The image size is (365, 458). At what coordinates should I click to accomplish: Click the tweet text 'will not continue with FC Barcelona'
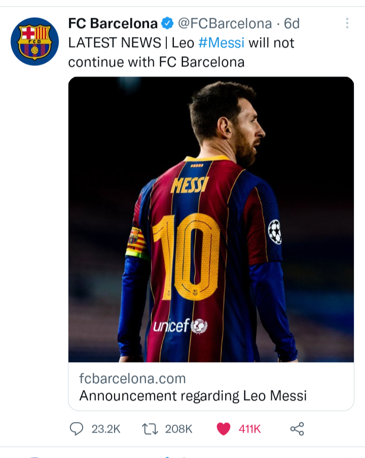pyautogui.click(x=181, y=52)
